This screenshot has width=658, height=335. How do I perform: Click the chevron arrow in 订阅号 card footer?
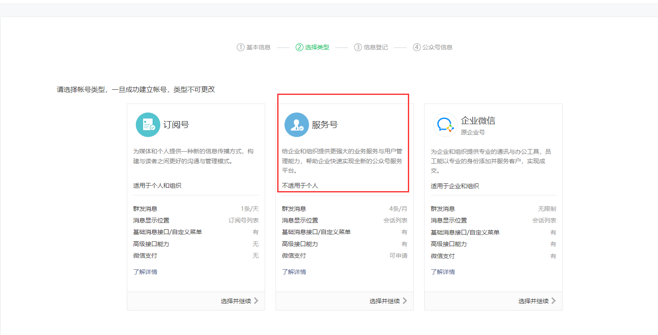[256, 301]
